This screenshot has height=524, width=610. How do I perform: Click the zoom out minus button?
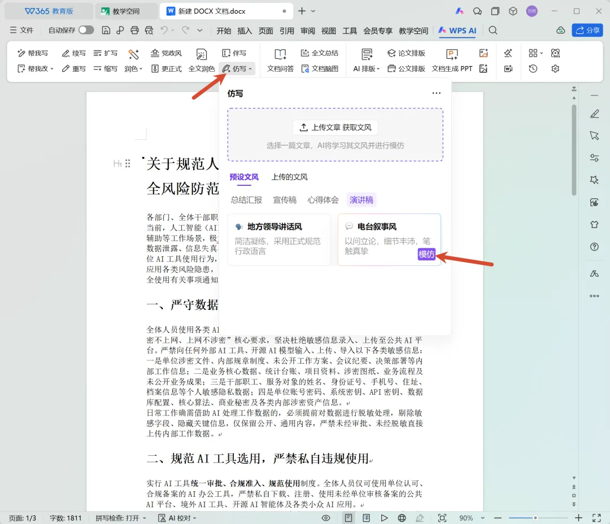[498, 518]
